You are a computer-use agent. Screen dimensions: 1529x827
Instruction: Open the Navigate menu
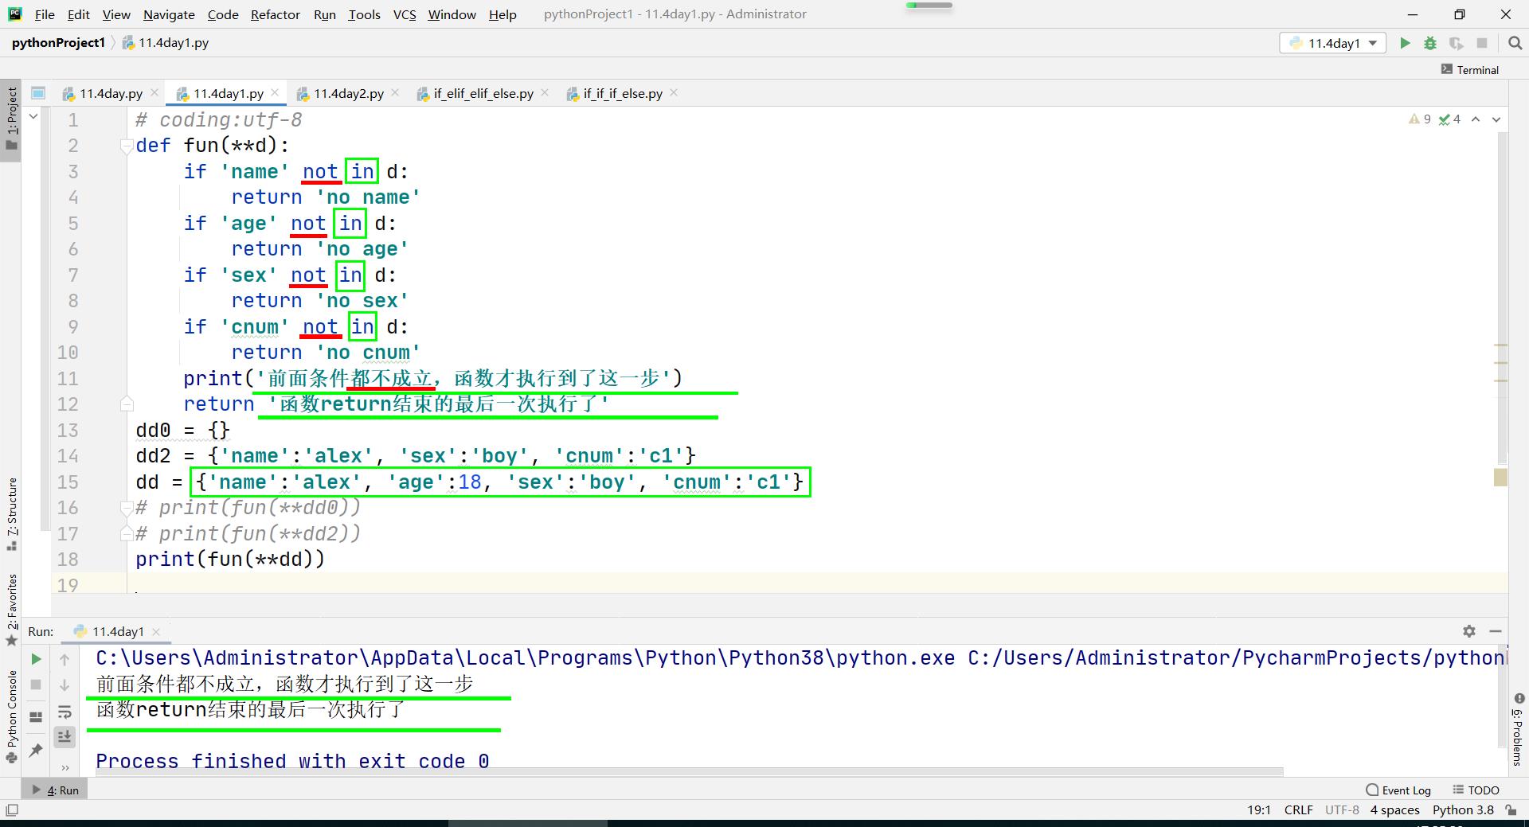click(169, 14)
